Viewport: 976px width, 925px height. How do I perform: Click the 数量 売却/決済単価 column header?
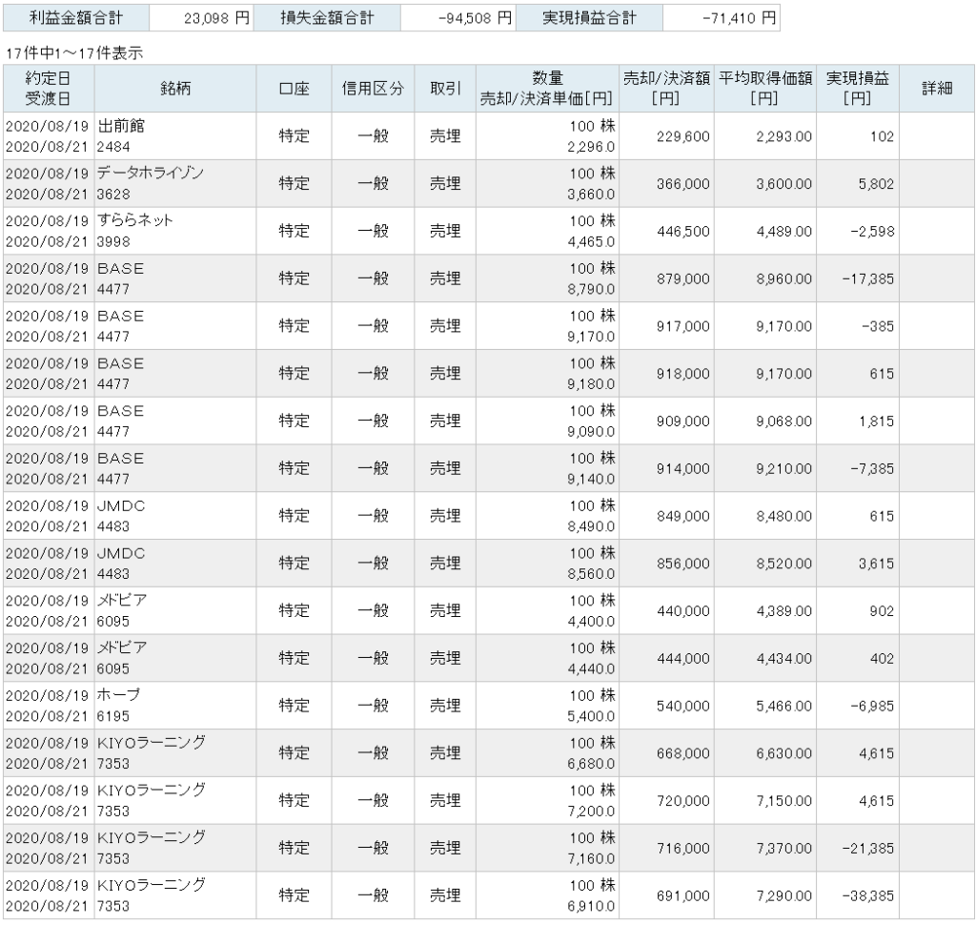(547, 89)
